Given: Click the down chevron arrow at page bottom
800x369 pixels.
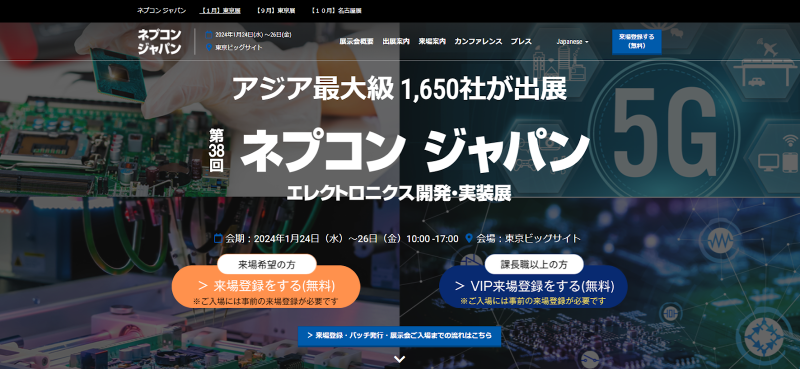Looking at the screenshot, I should (399, 358).
